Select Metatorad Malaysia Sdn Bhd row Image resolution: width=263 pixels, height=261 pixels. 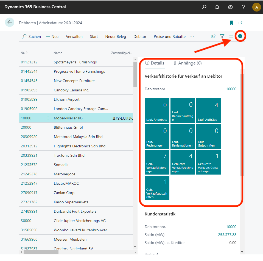(x=76, y=137)
